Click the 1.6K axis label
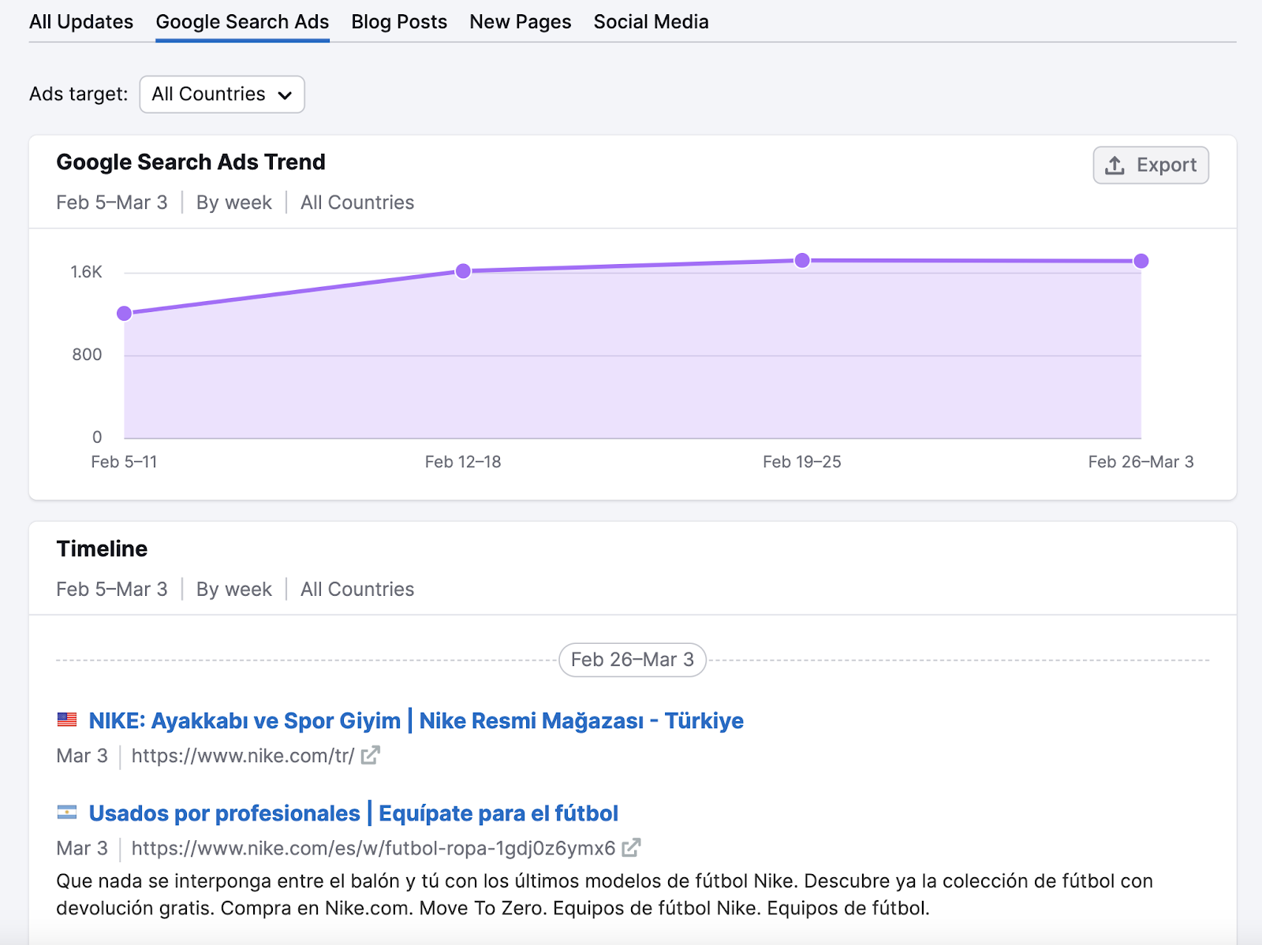The width and height of the screenshot is (1262, 945). coord(87,272)
